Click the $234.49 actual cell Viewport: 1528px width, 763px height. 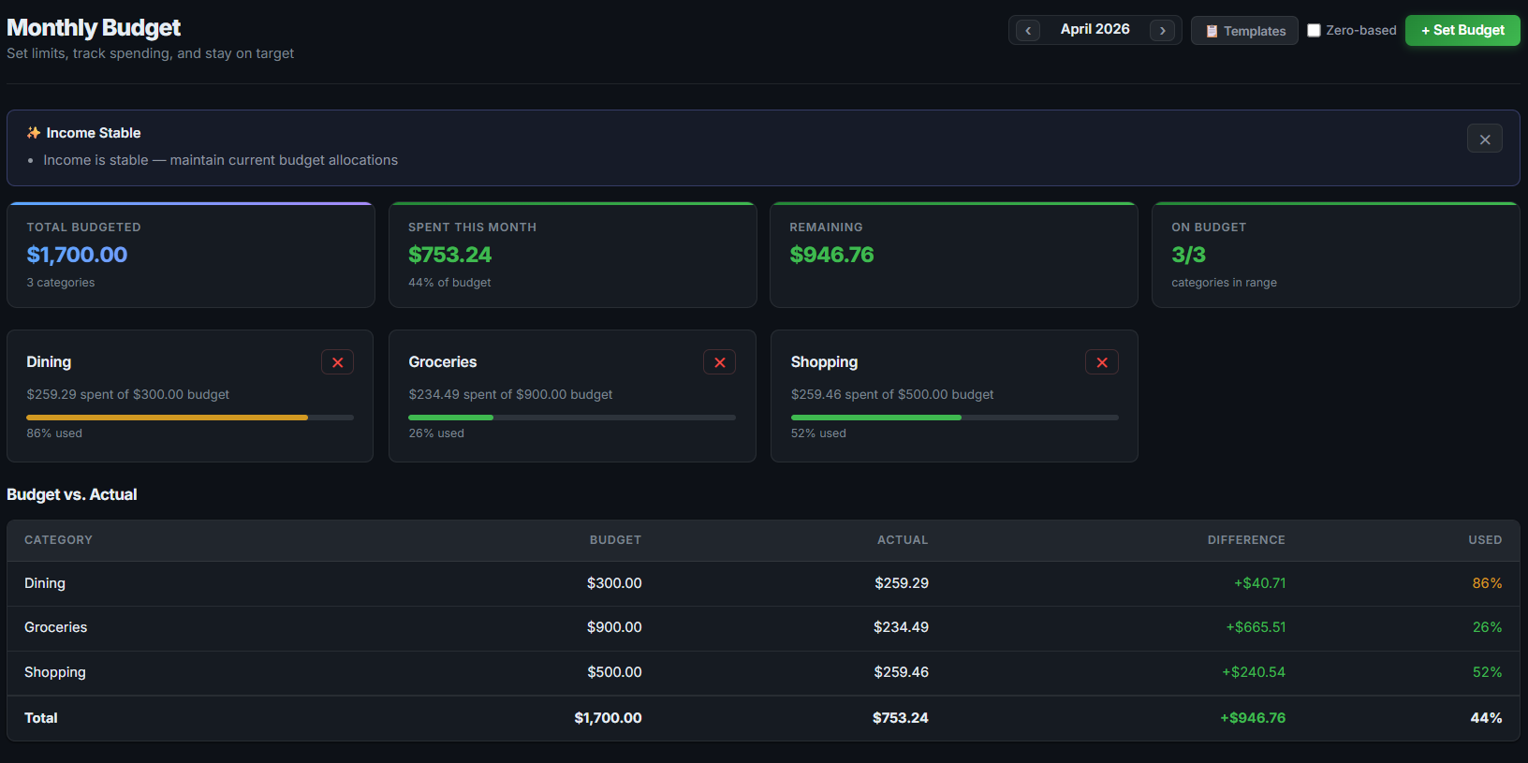[x=901, y=627]
